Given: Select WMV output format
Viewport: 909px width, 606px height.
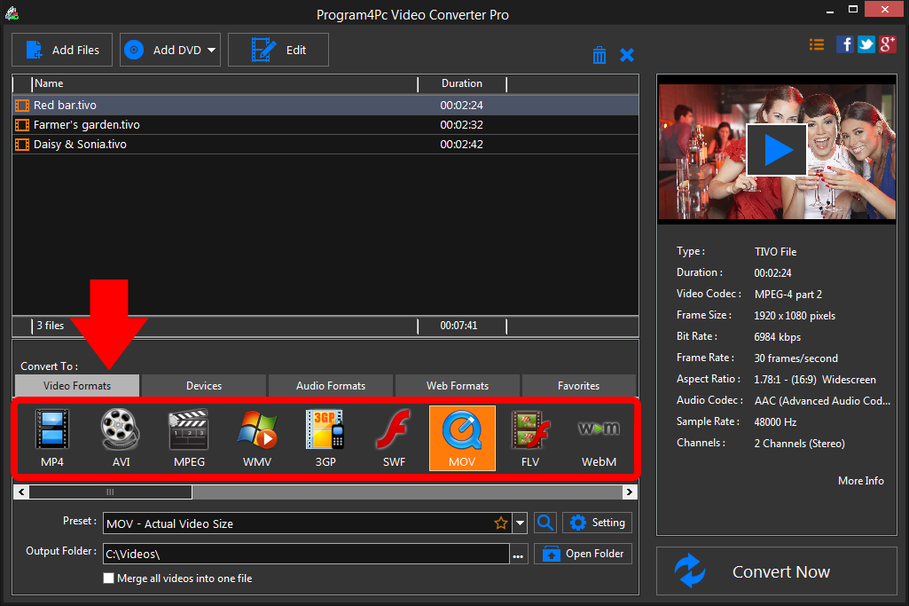Looking at the screenshot, I should coord(257,437).
